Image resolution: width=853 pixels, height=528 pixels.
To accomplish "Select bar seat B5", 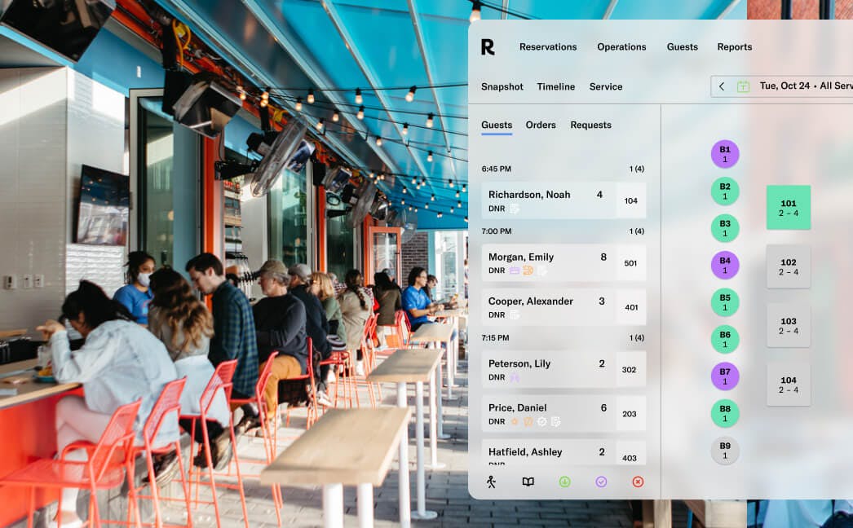I will tap(725, 302).
